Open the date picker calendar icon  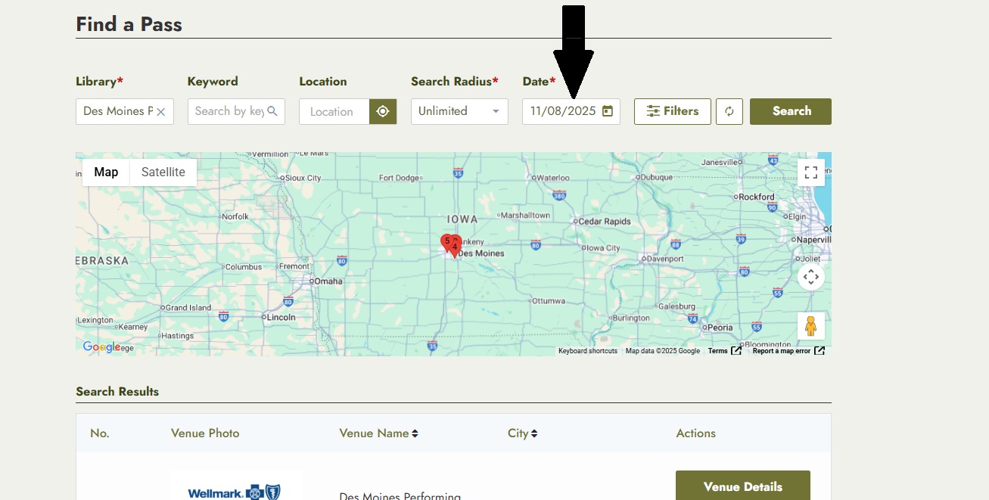tap(607, 111)
